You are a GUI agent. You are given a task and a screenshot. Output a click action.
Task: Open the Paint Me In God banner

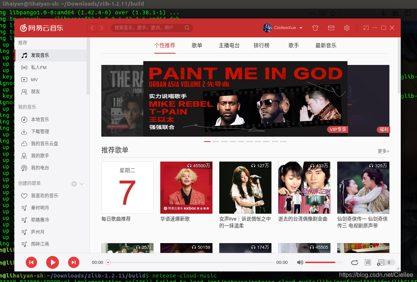pos(245,99)
